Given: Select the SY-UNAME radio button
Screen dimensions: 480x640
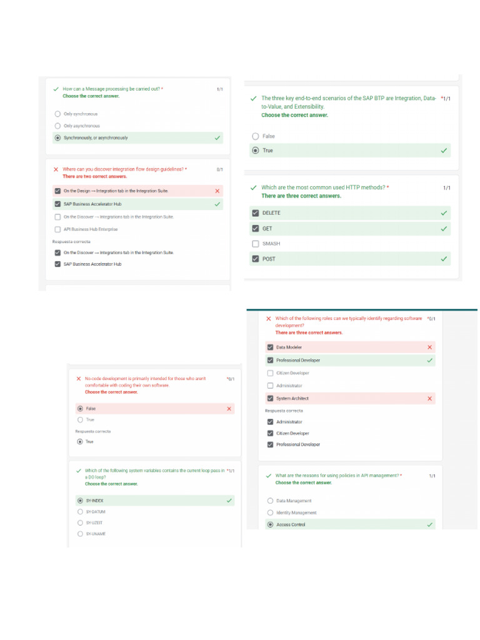Looking at the screenshot, I should (80, 534).
